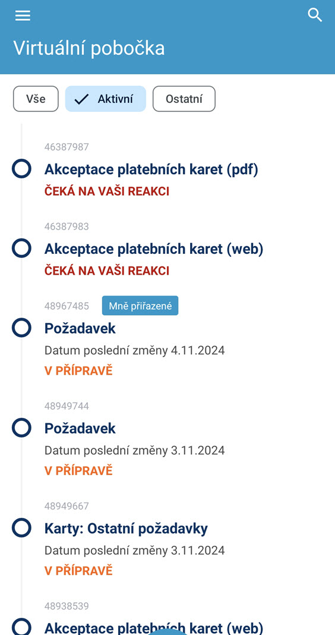
Task: Click the circle marker beside request 48938539
Action: pyautogui.click(x=21, y=627)
